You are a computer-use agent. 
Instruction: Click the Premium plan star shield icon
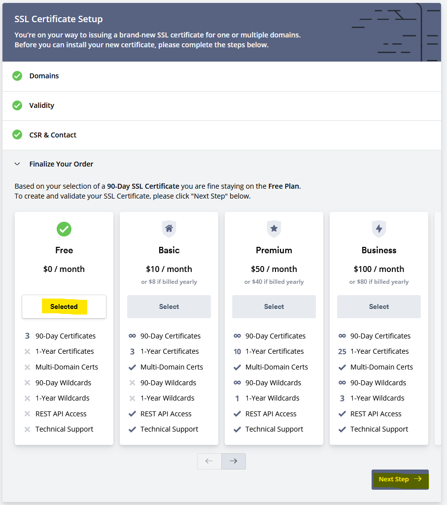(x=274, y=229)
